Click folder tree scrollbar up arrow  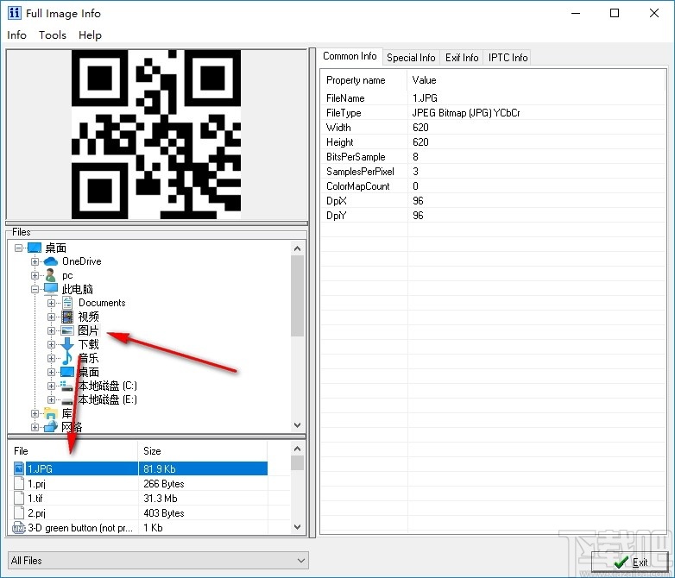pyautogui.click(x=297, y=248)
